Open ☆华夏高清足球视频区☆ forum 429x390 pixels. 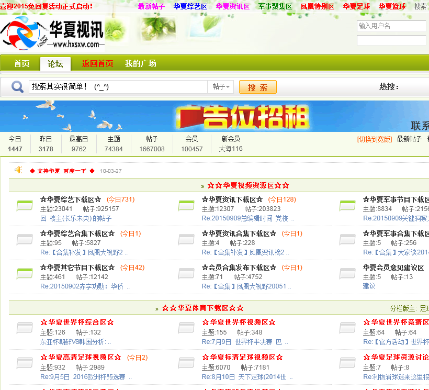[x=81, y=357]
